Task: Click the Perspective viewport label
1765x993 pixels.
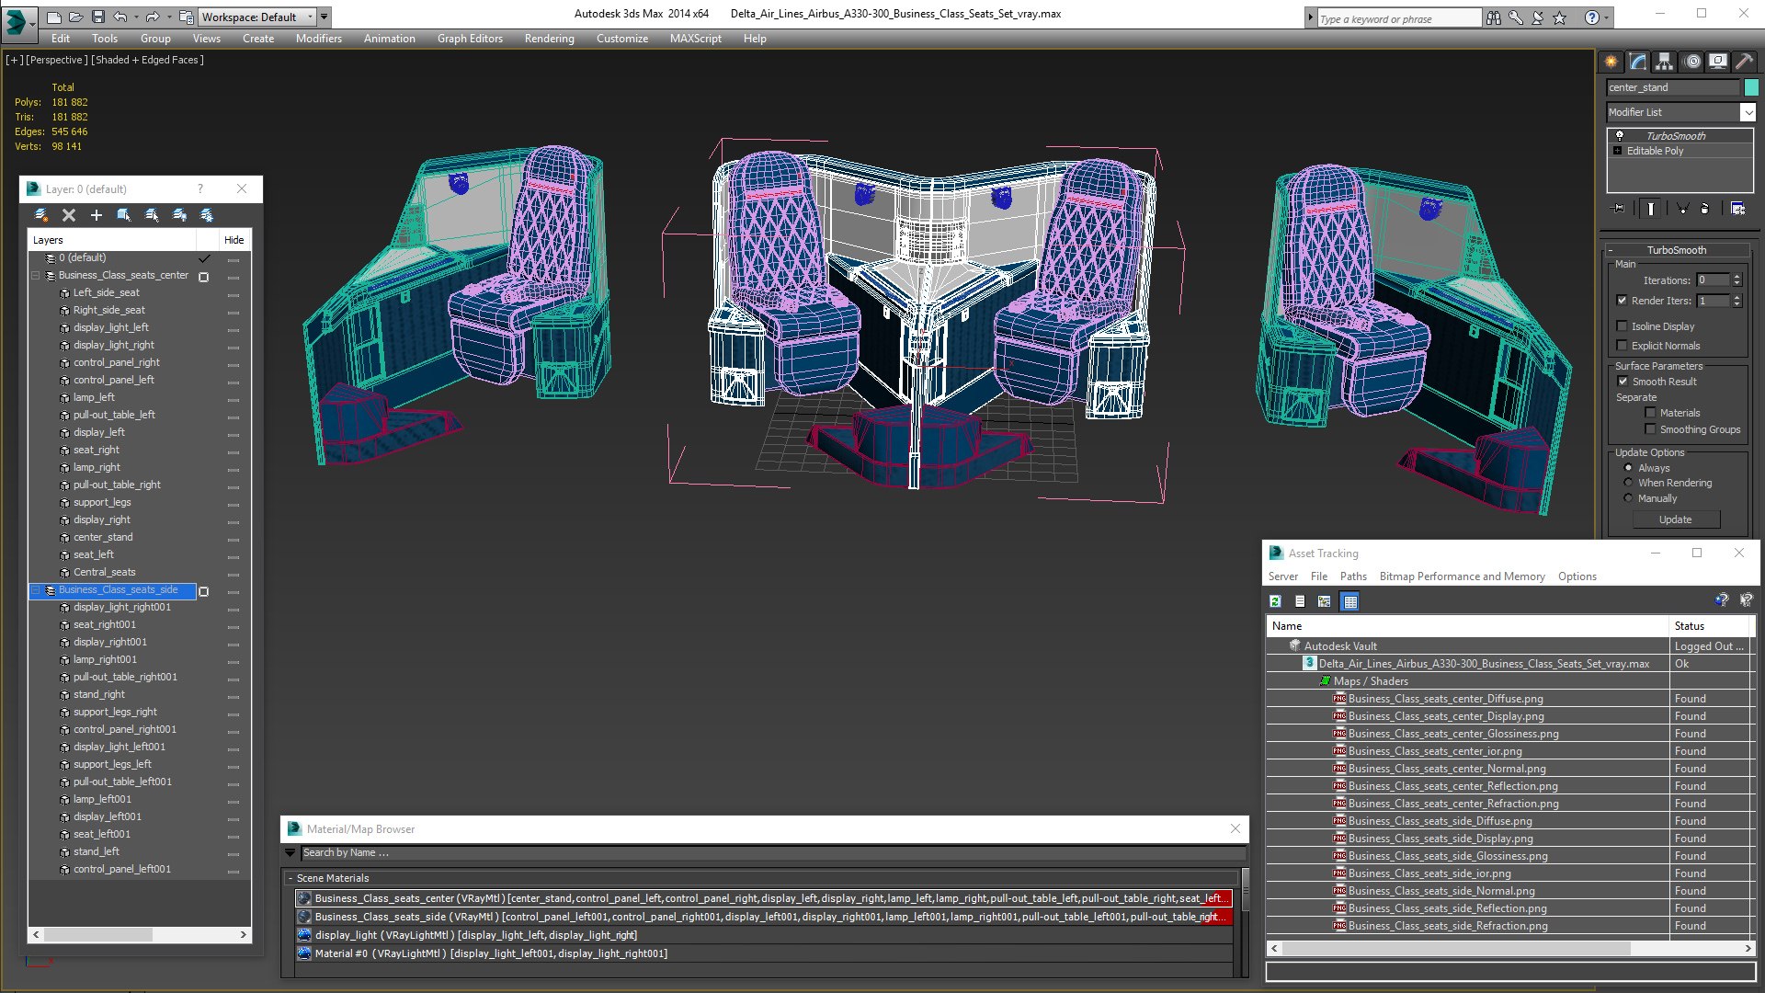Action: click(57, 60)
